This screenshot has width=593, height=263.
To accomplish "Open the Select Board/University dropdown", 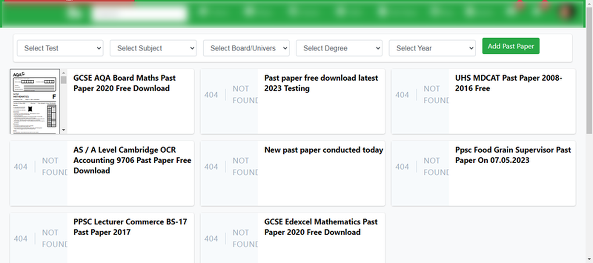I will 246,48.
